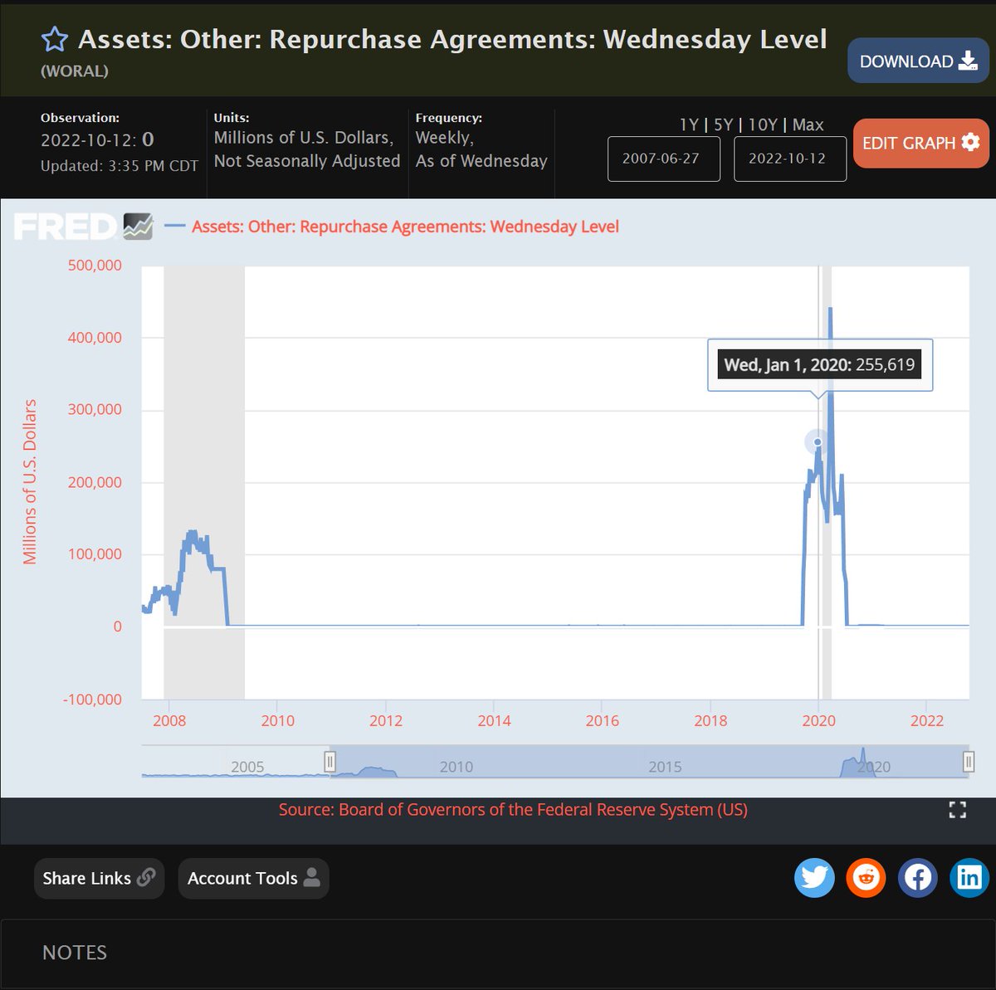Viewport: 996px width, 990px height.
Task: Select the 1Y date range
Action: tap(689, 124)
